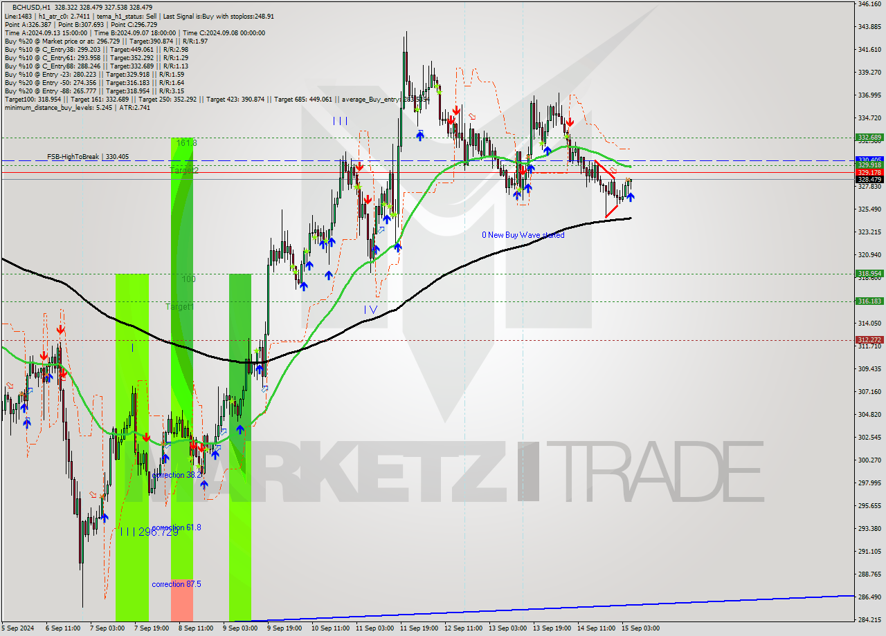
Task: Click the 'Buy %20 @ Market price' line
Action: coord(106,41)
